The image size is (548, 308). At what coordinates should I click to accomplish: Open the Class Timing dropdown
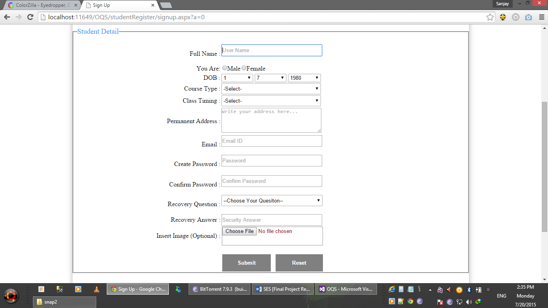271,101
